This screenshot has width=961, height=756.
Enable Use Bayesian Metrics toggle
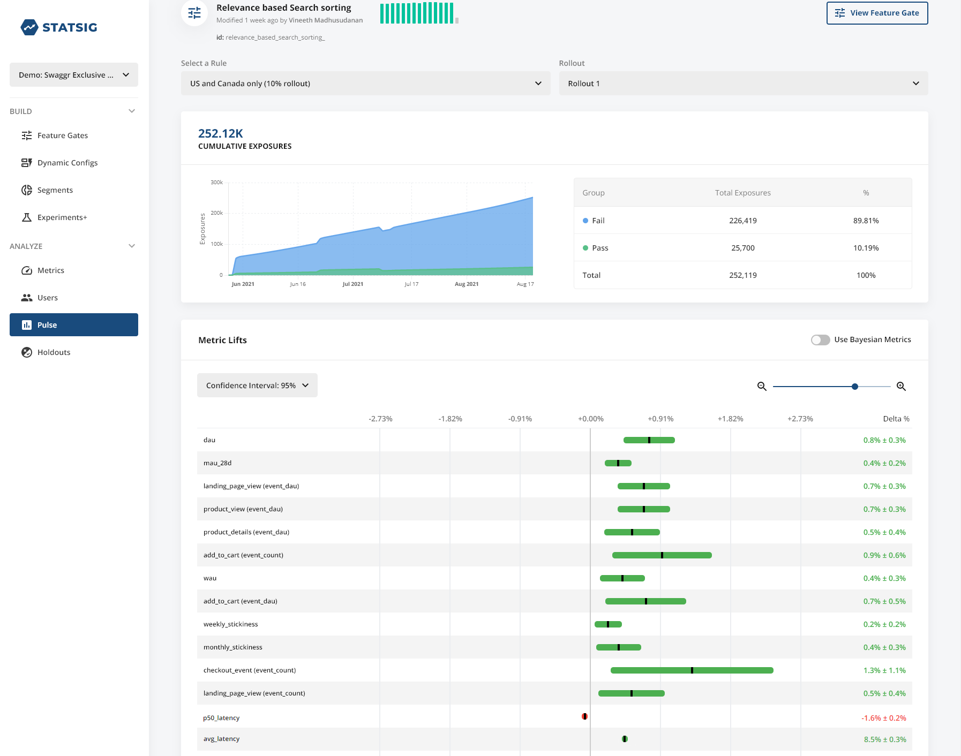[820, 340]
